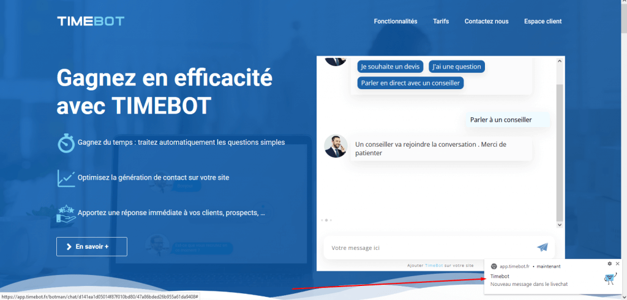Click the chart icon beside Optimisez la génération
This screenshot has height=300, width=627.
point(66,178)
